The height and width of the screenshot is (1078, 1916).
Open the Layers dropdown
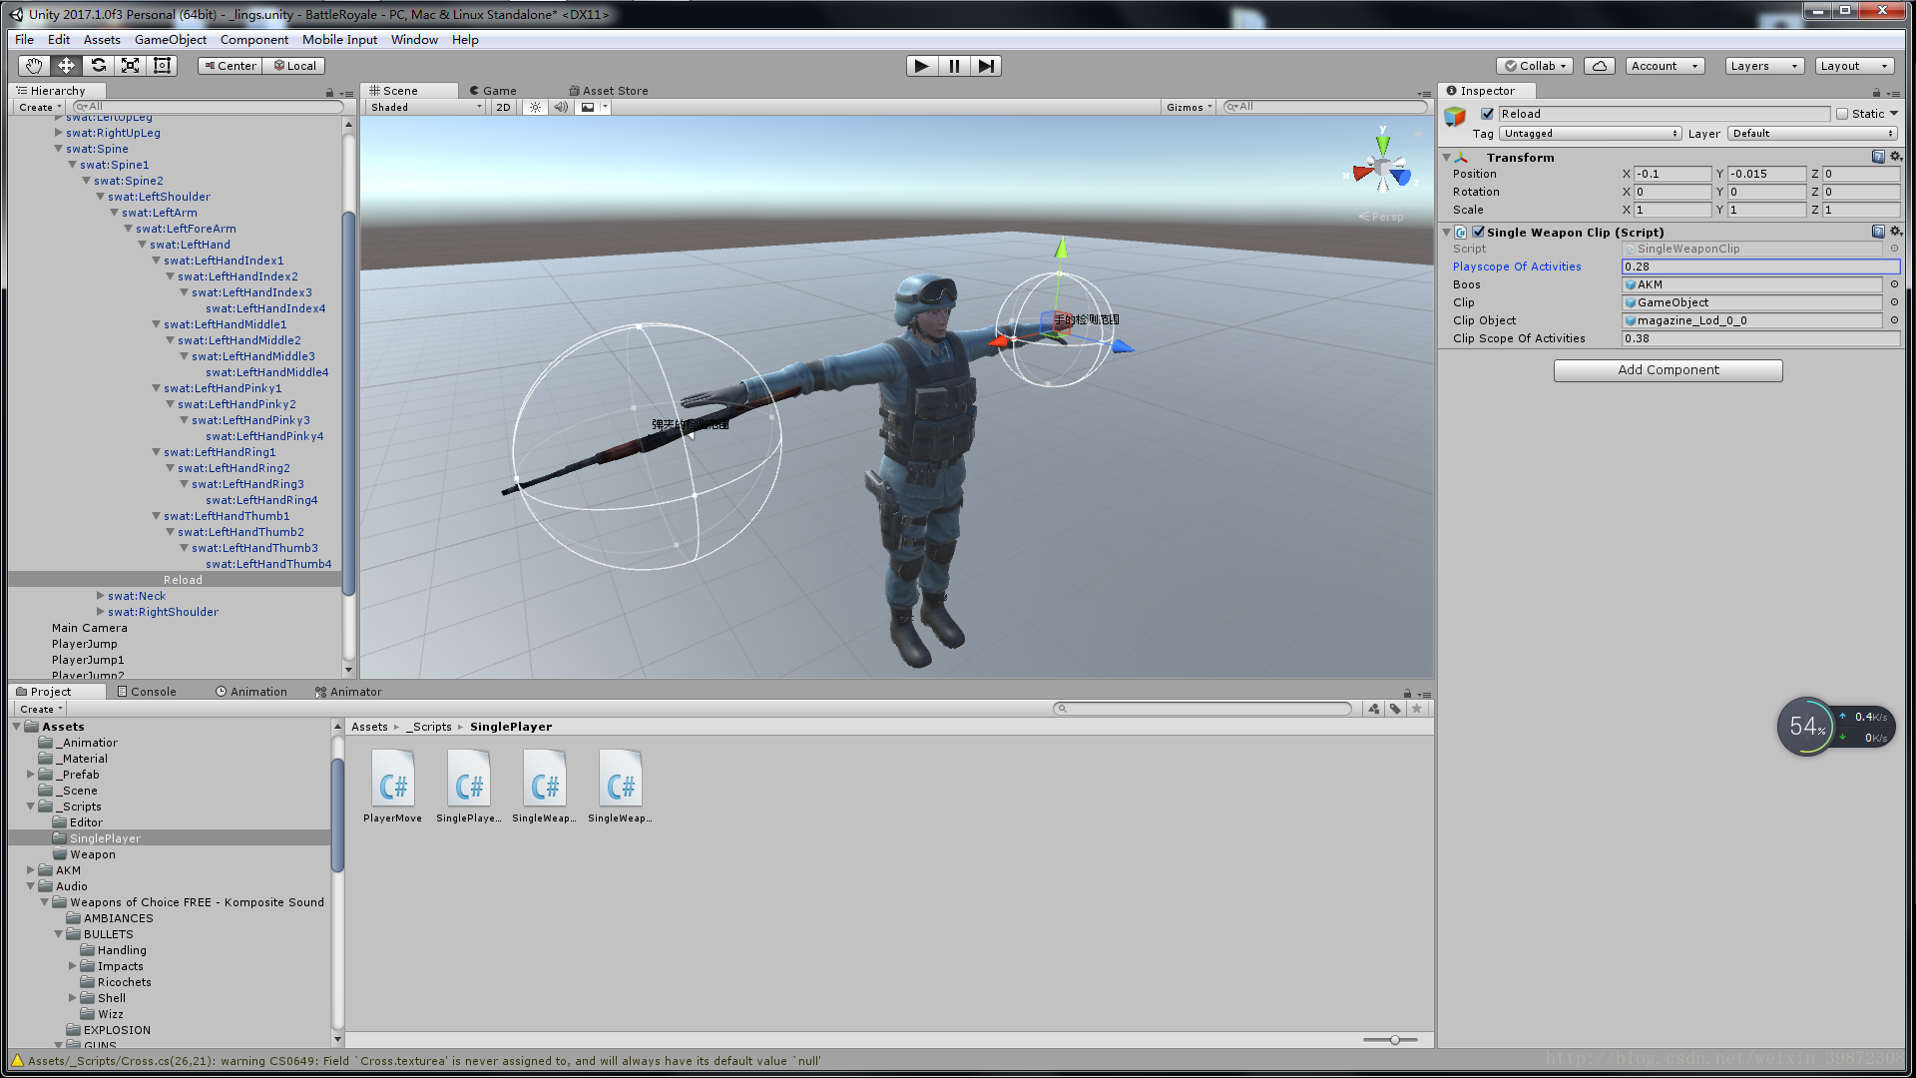coord(1763,66)
